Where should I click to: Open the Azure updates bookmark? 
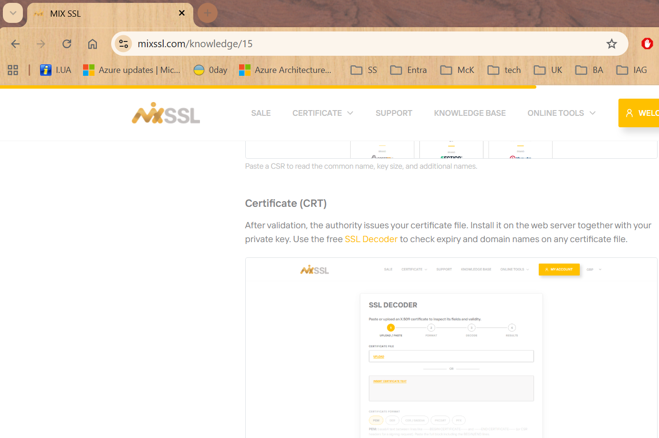132,70
